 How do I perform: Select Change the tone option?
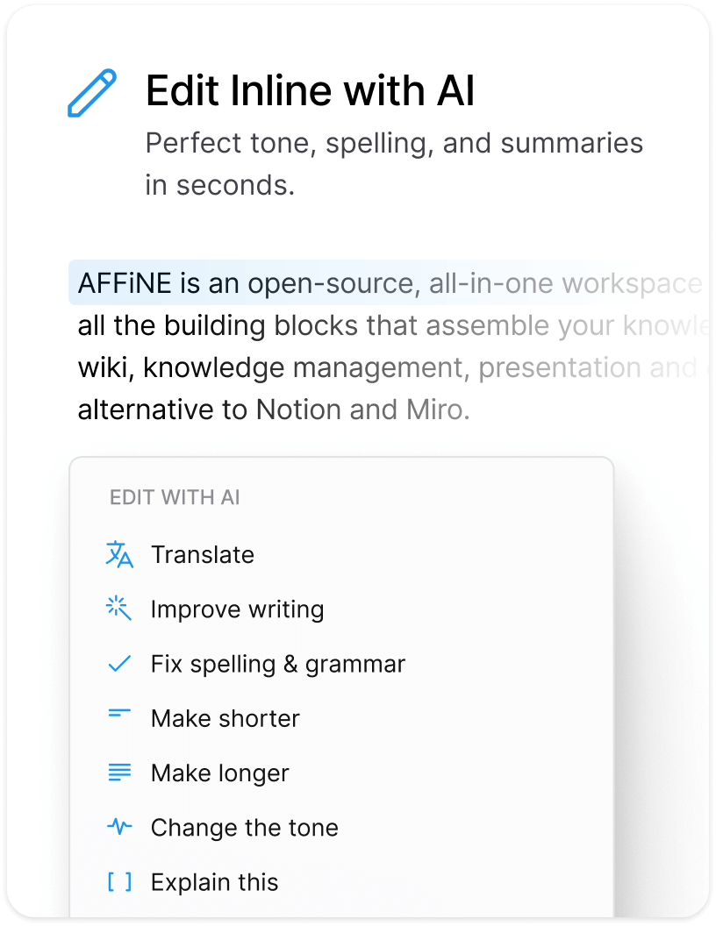pos(244,827)
